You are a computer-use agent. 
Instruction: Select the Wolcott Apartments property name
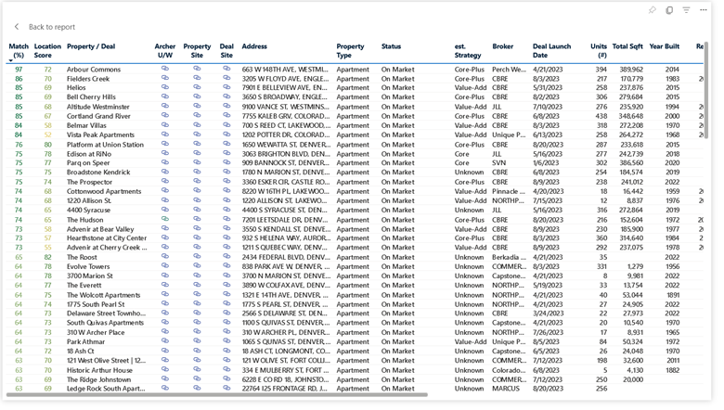[x=103, y=295]
